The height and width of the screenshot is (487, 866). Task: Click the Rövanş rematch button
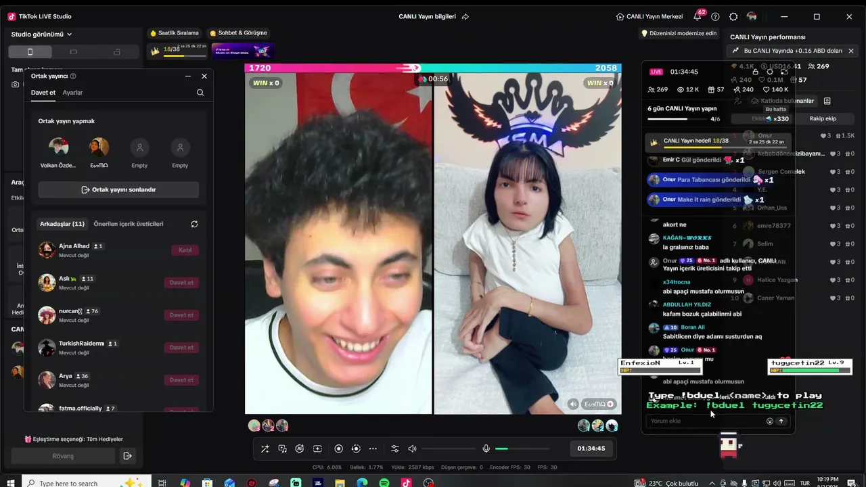[64, 456]
